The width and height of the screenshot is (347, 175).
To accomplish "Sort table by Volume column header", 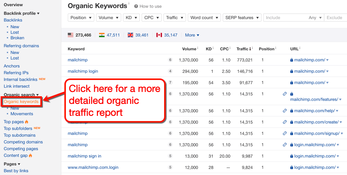I will (x=189, y=49).
